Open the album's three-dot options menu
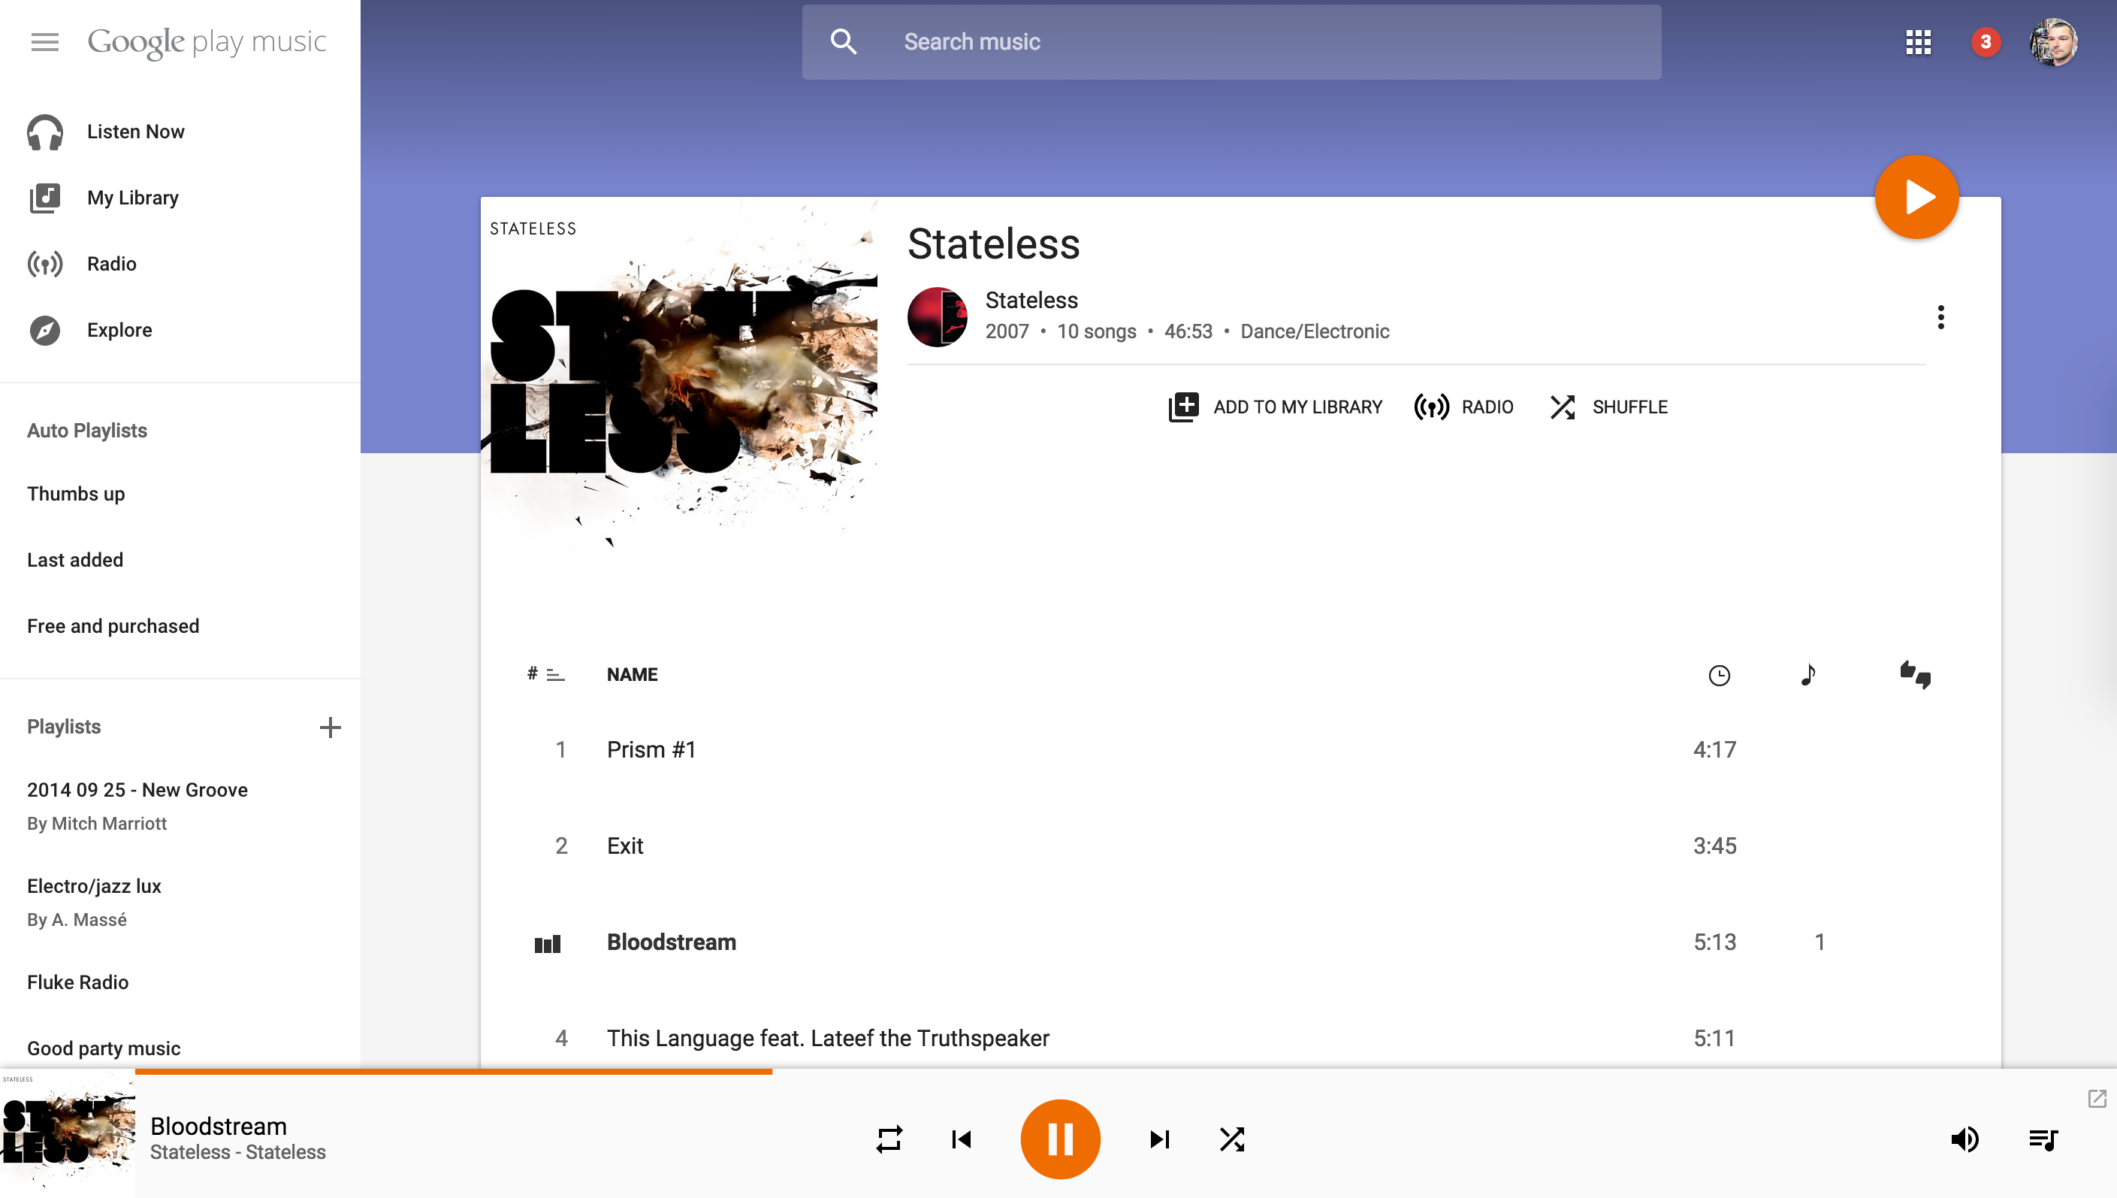Screen dimensions: 2117x1198 click(x=1940, y=316)
